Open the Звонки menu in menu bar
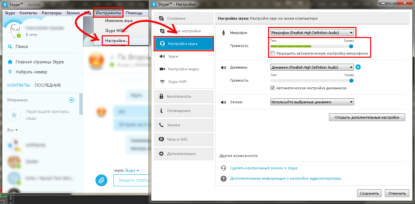The height and width of the screenshot is (204, 415). click(73, 13)
